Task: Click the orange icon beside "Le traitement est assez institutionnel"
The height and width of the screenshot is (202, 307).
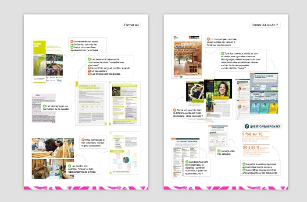Action: (x=72, y=41)
